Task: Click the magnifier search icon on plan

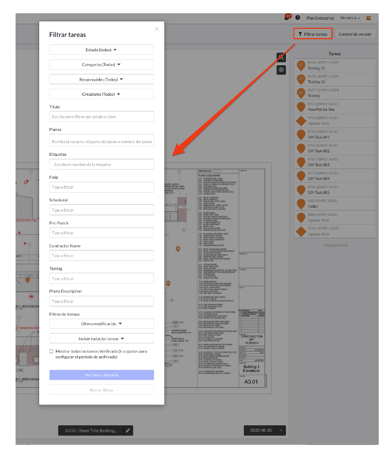Action: click(x=281, y=57)
